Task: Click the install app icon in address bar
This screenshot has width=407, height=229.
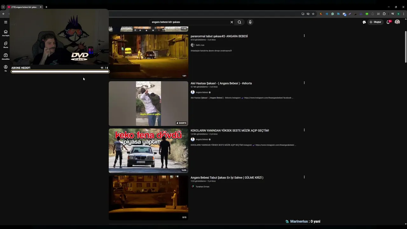Action: [303, 14]
